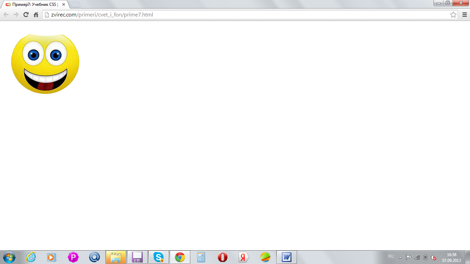Open the floppy disk app in the taskbar
The height and width of the screenshot is (264, 470).
pos(137,257)
